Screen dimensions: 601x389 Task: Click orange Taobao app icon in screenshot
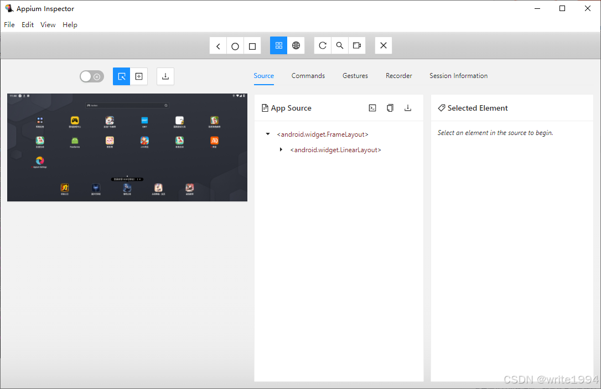pyautogui.click(x=214, y=142)
